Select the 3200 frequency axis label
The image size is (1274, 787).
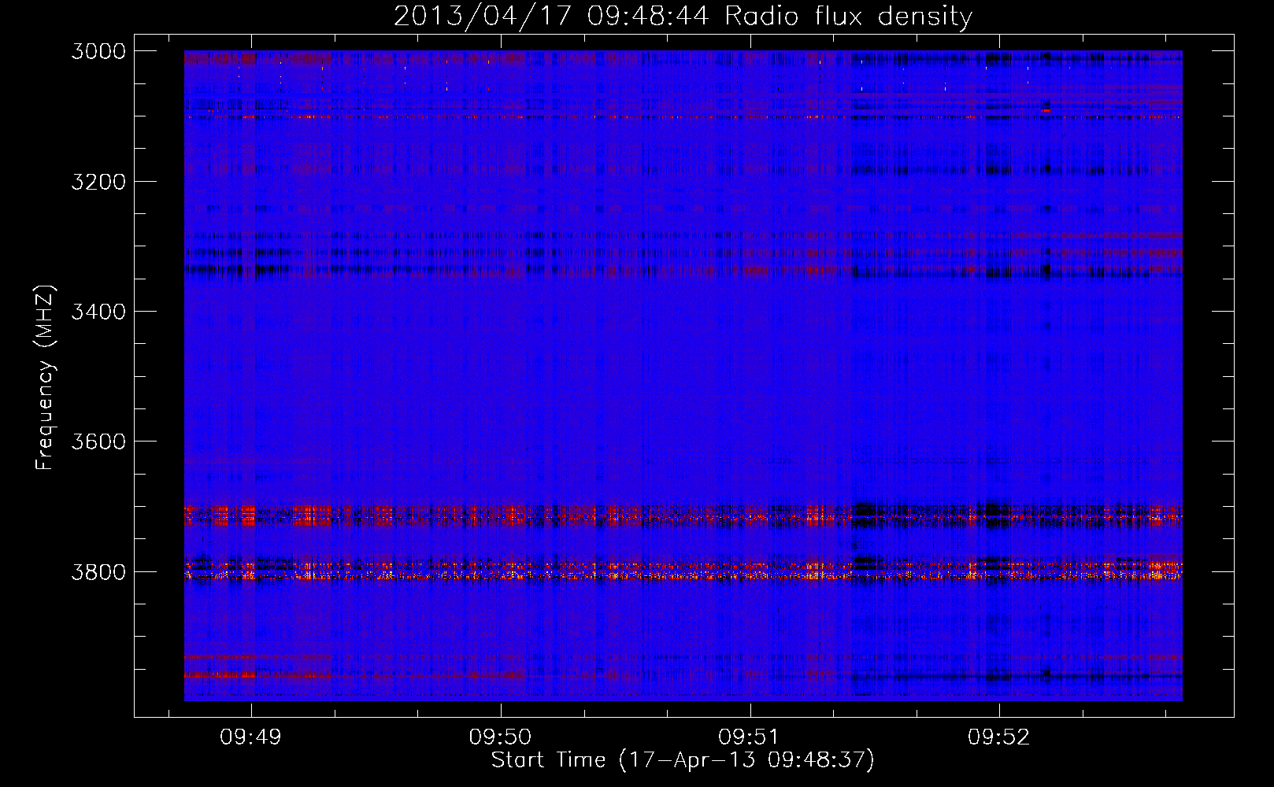[98, 182]
